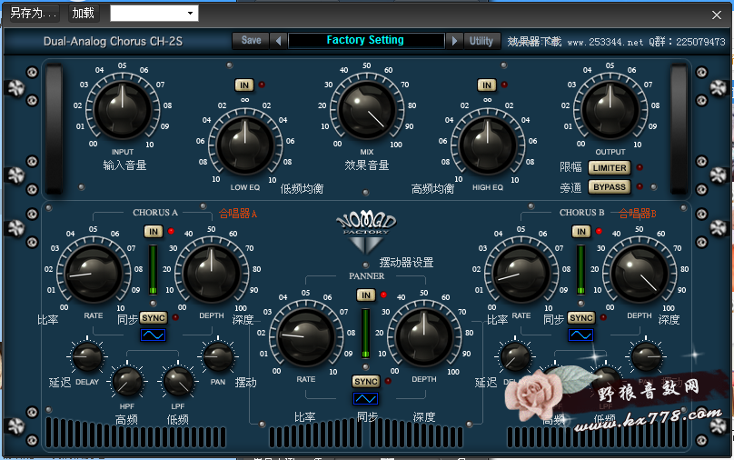Click Chorus B DELAY knob
This screenshot has width=734, height=460.
point(515,357)
